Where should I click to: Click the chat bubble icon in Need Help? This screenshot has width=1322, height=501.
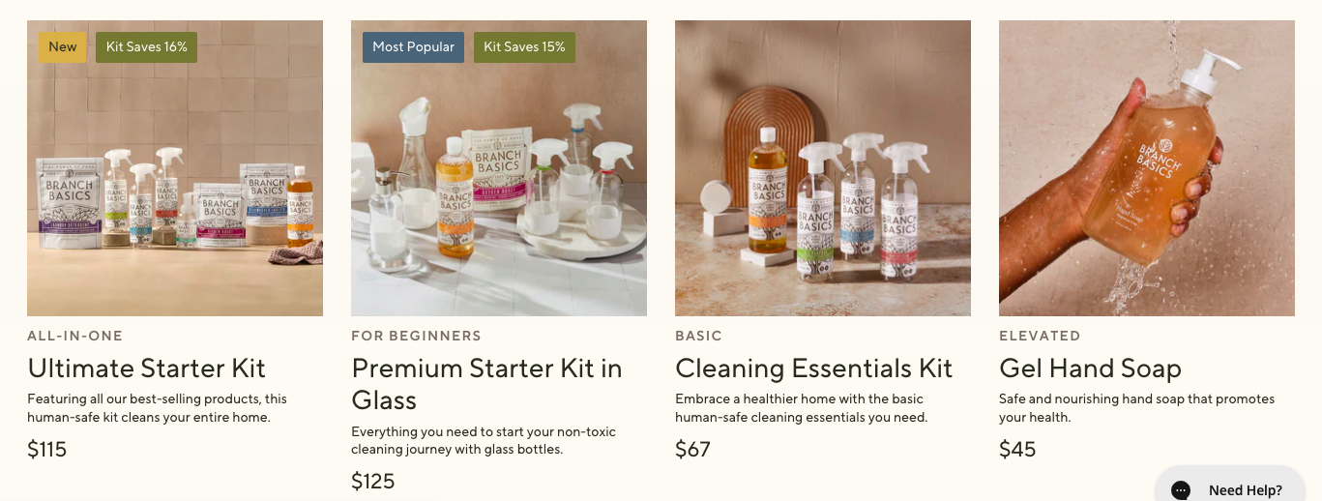coord(1181,490)
